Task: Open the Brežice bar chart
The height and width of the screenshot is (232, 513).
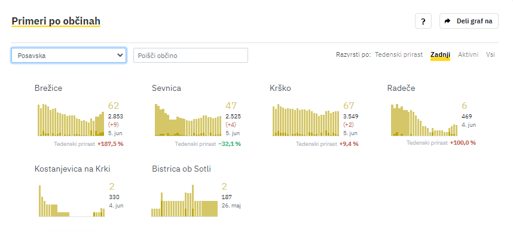Action: (x=71, y=120)
